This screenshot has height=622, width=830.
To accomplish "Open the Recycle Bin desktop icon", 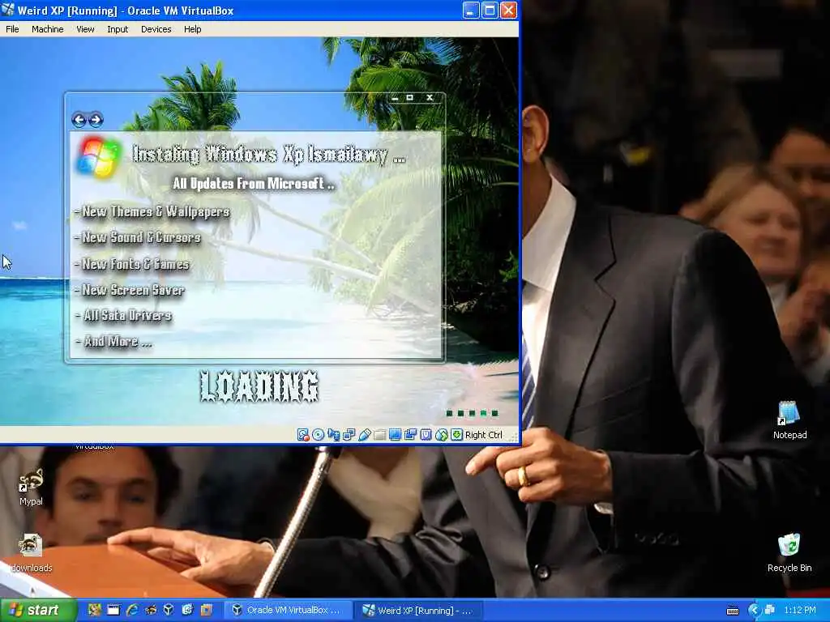I will (x=789, y=552).
